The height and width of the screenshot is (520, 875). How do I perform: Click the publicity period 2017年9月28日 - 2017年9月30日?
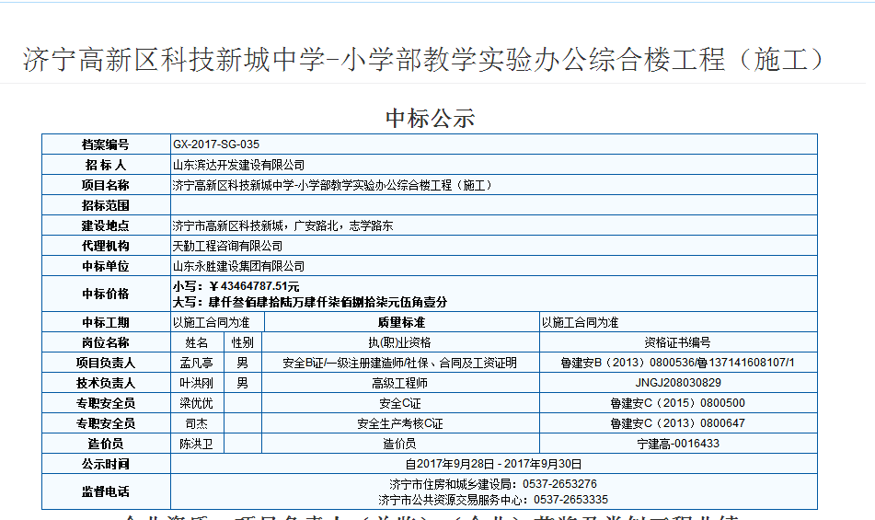[x=493, y=464]
